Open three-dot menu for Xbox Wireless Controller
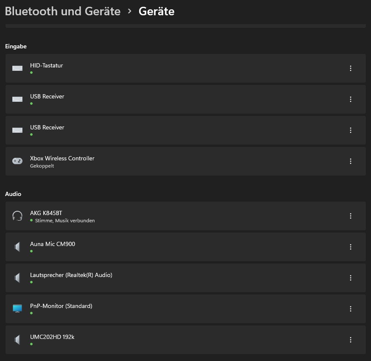 (351, 161)
